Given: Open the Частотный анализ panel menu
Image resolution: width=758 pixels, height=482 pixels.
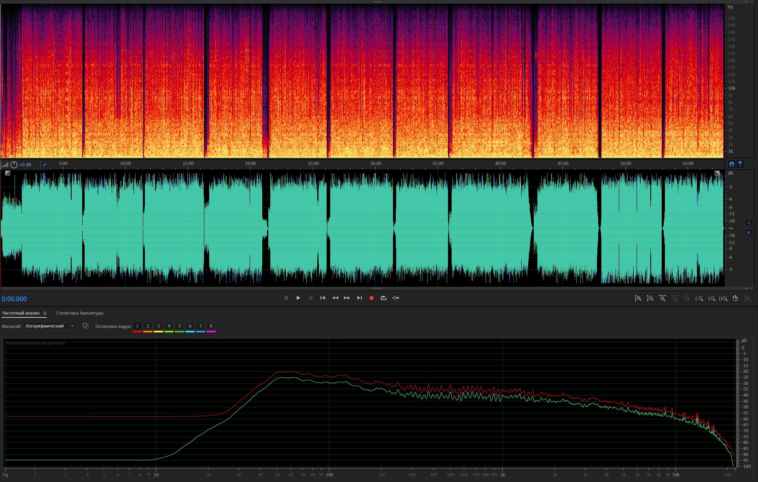Looking at the screenshot, I should [45, 313].
